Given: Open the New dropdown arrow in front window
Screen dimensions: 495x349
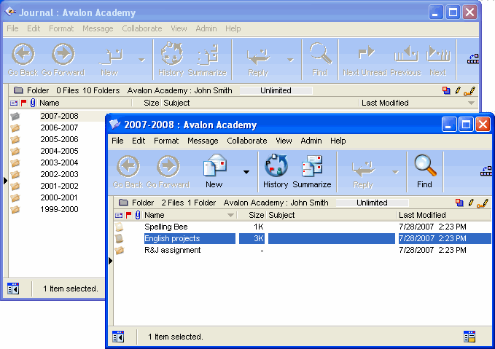Looking at the screenshot, I should [x=246, y=172].
